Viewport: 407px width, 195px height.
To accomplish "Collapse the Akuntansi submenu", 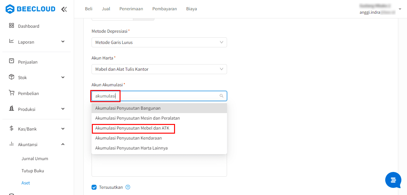I will [63, 144].
